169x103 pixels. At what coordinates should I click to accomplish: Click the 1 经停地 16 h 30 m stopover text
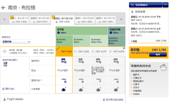[18, 53]
